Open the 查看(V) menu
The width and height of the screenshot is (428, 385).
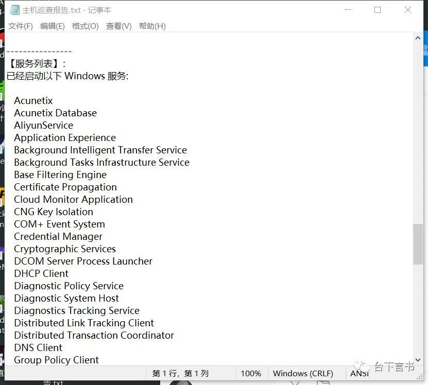click(x=119, y=26)
